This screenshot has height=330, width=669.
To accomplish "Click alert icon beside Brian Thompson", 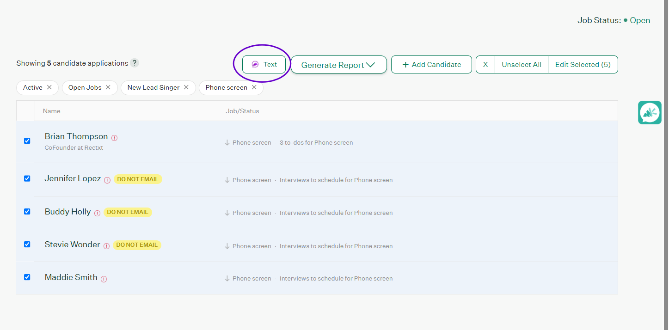I will tap(115, 138).
